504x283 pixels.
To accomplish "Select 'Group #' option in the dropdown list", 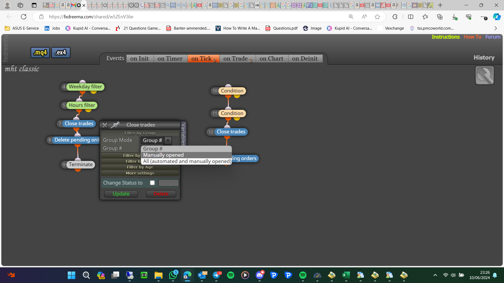I will pos(186,149).
